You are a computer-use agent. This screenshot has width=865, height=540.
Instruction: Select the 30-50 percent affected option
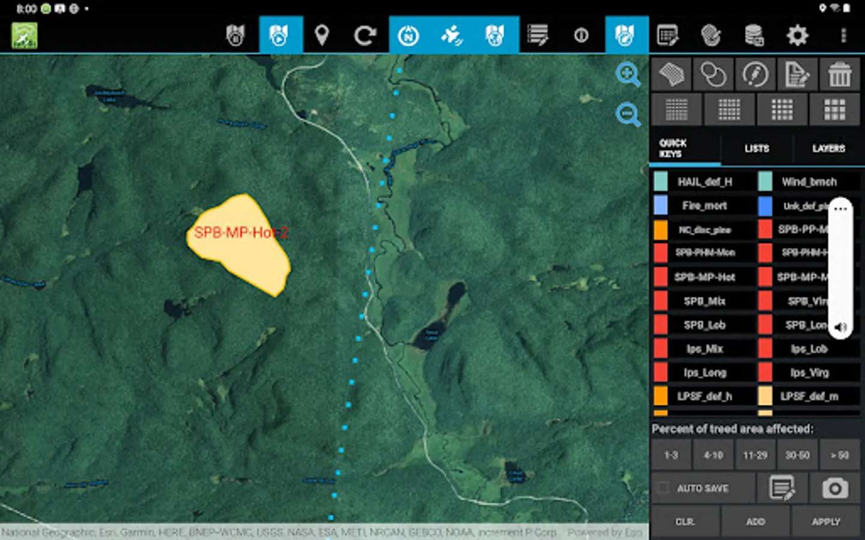click(x=798, y=455)
